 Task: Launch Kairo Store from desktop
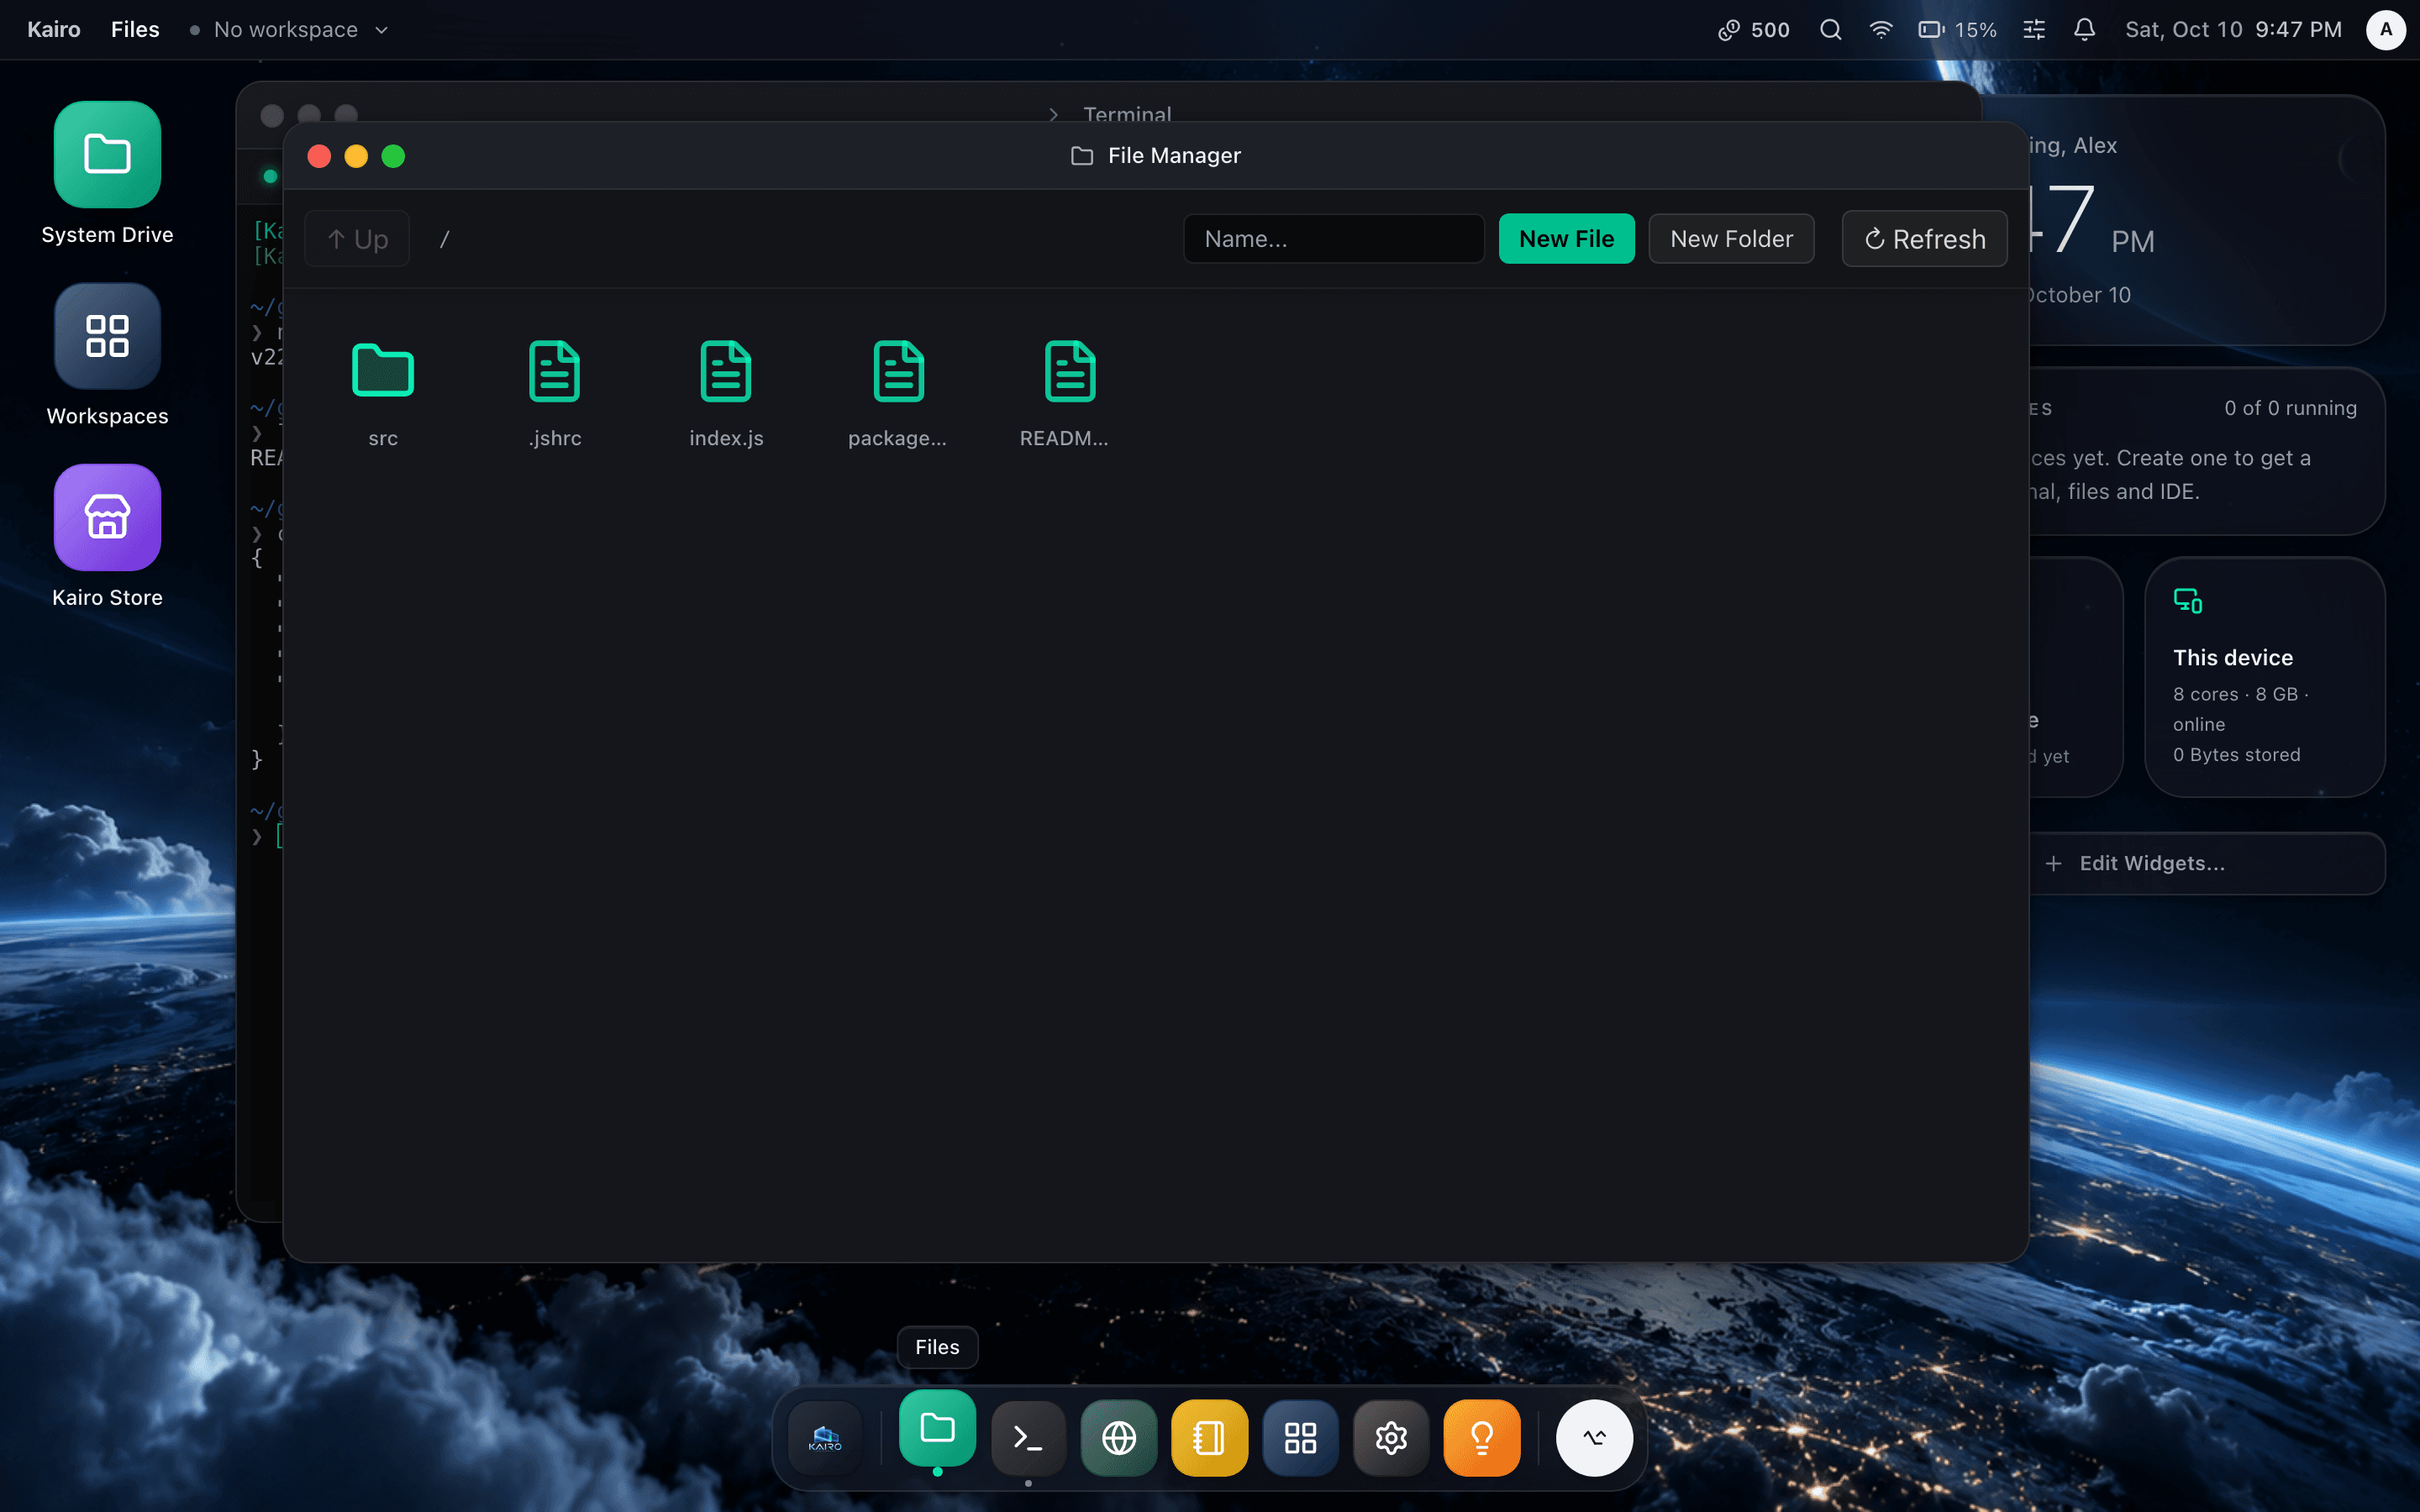click(x=107, y=536)
